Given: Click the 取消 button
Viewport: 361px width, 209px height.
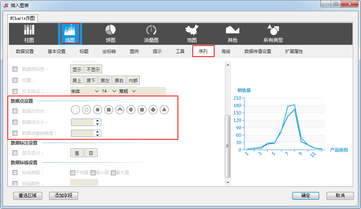Looking at the screenshot, I should pos(340,196).
